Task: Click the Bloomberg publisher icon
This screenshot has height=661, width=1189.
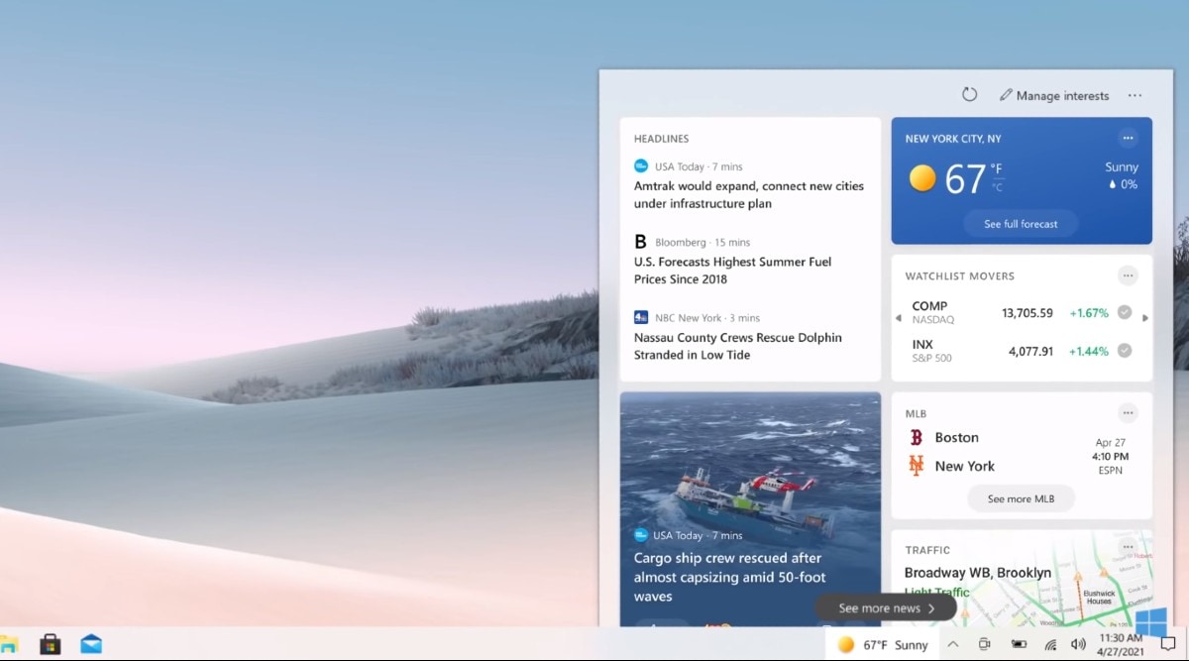Action: (x=640, y=241)
